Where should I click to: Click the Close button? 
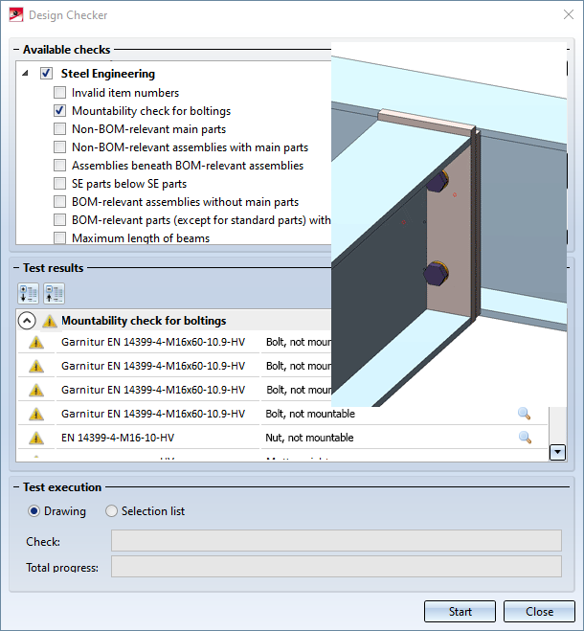pyautogui.click(x=539, y=612)
